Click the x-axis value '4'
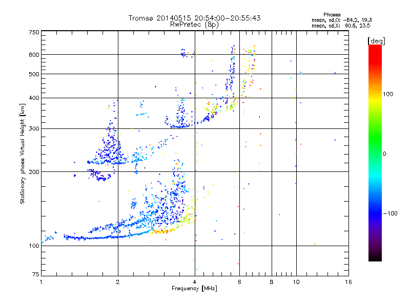This screenshot has width=410, height=307. point(195,282)
